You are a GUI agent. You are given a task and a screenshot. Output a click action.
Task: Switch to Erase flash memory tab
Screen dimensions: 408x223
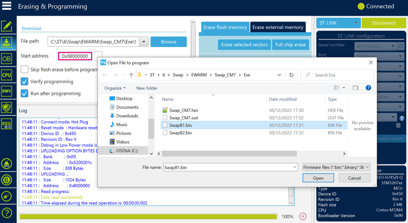click(x=225, y=27)
